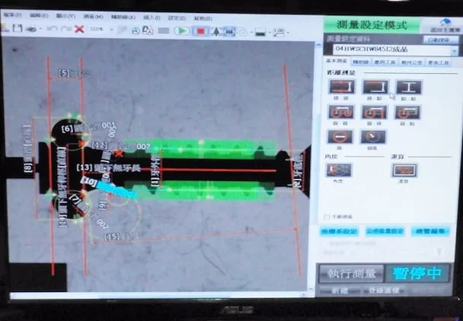Image resolution: width=463 pixels, height=321 pixels.
Task: Select the 角度 angle measurement tool
Action: pos(339,170)
